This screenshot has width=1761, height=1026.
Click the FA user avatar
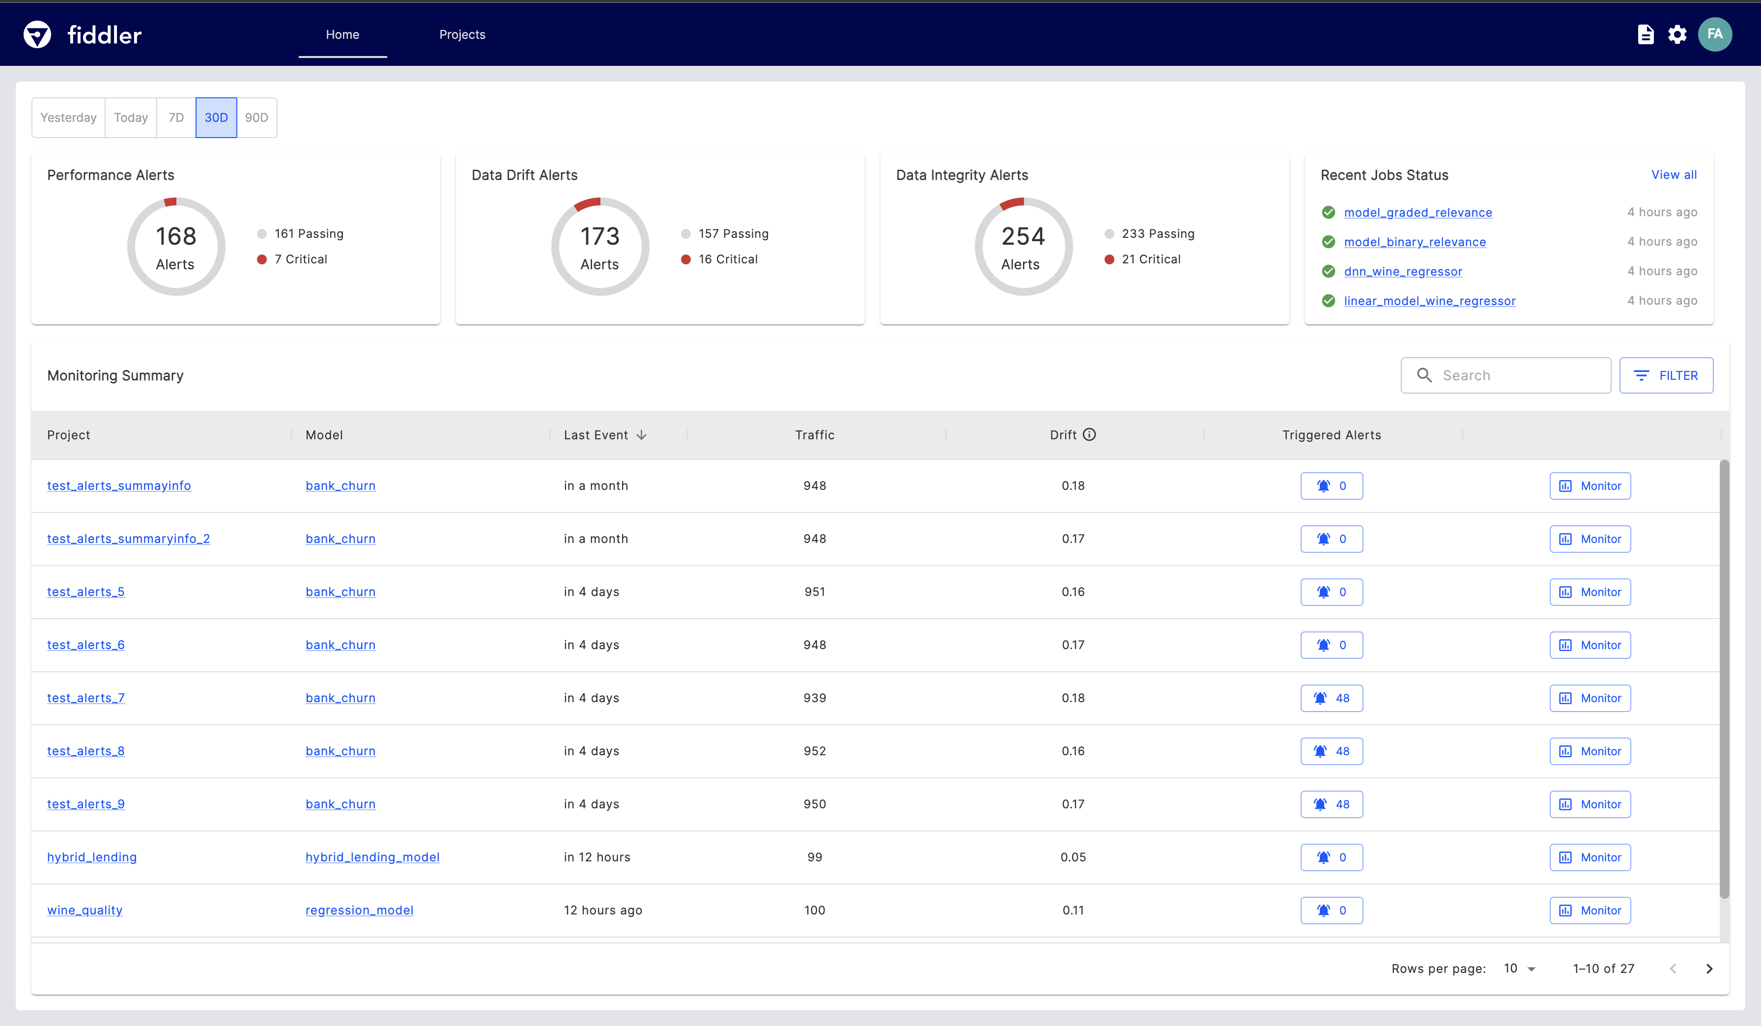point(1714,34)
